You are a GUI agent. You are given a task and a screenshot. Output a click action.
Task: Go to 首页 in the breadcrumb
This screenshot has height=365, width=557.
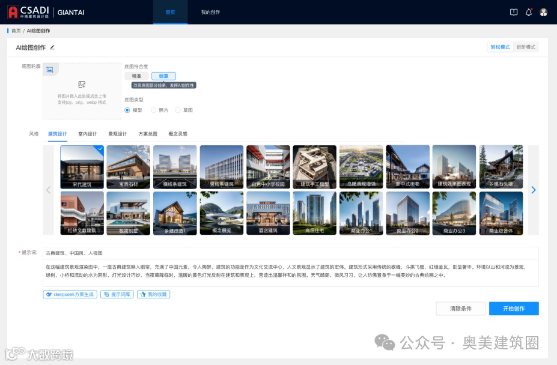[16, 31]
